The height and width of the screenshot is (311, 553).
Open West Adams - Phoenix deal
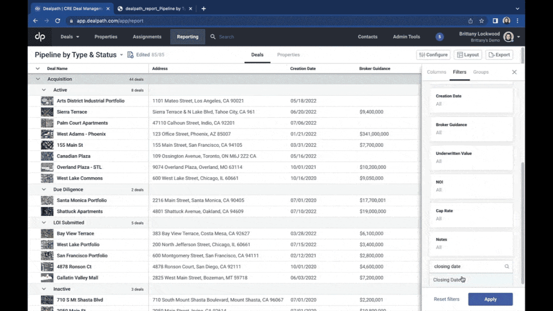pos(81,134)
